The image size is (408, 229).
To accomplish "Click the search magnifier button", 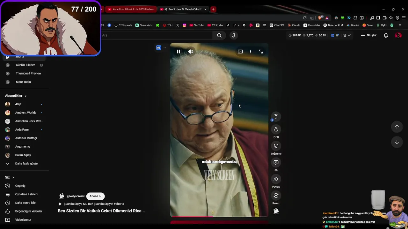I will pos(219,35).
